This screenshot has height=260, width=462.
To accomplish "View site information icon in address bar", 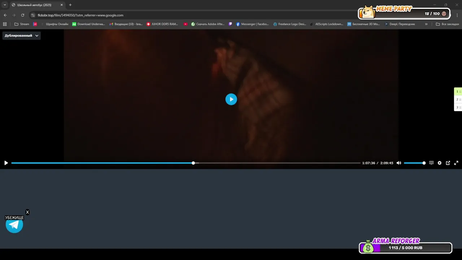I will click(x=33, y=15).
